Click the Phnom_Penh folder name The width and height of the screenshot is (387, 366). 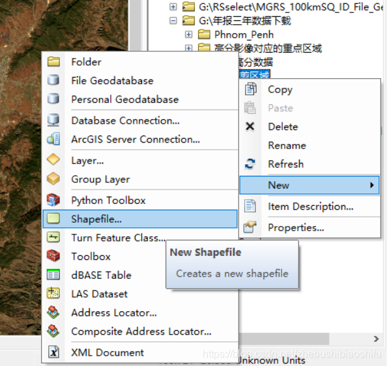[x=244, y=35]
